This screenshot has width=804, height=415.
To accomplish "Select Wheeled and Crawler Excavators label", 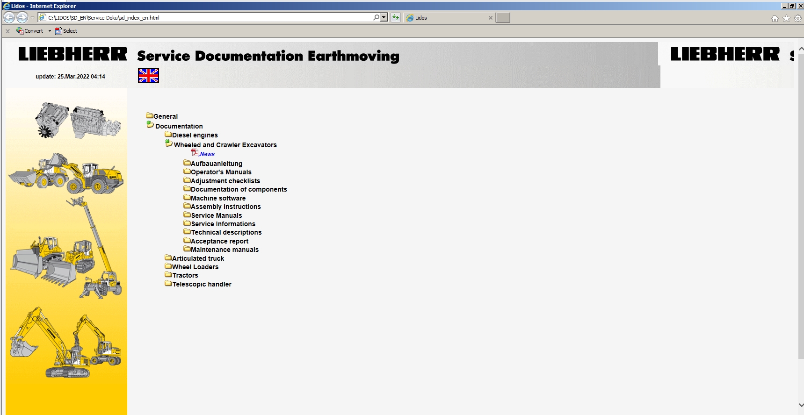I will pos(225,145).
